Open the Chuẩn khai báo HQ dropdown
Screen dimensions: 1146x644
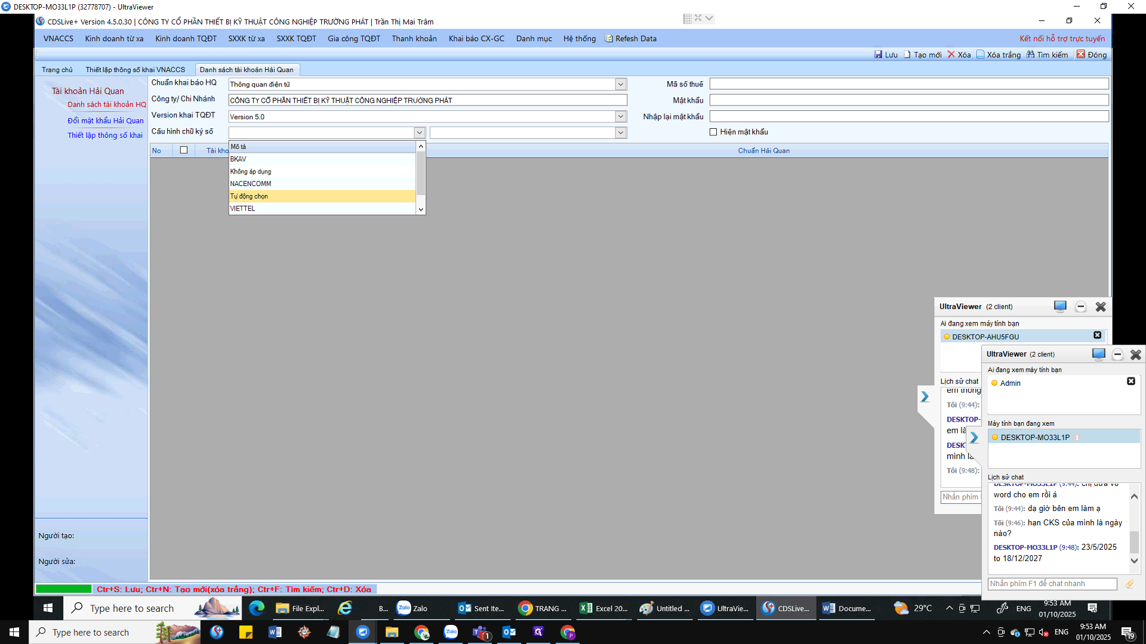pyautogui.click(x=621, y=84)
